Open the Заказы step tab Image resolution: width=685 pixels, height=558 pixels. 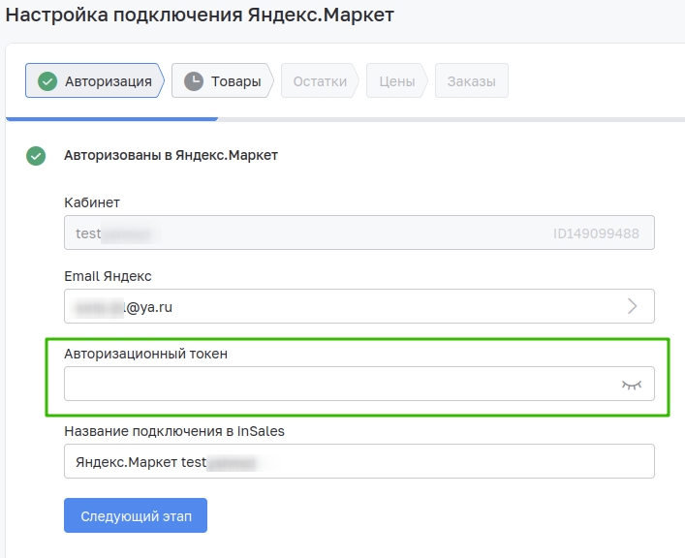[x=472, y=80]
